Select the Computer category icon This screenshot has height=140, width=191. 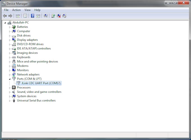[14, 31]
